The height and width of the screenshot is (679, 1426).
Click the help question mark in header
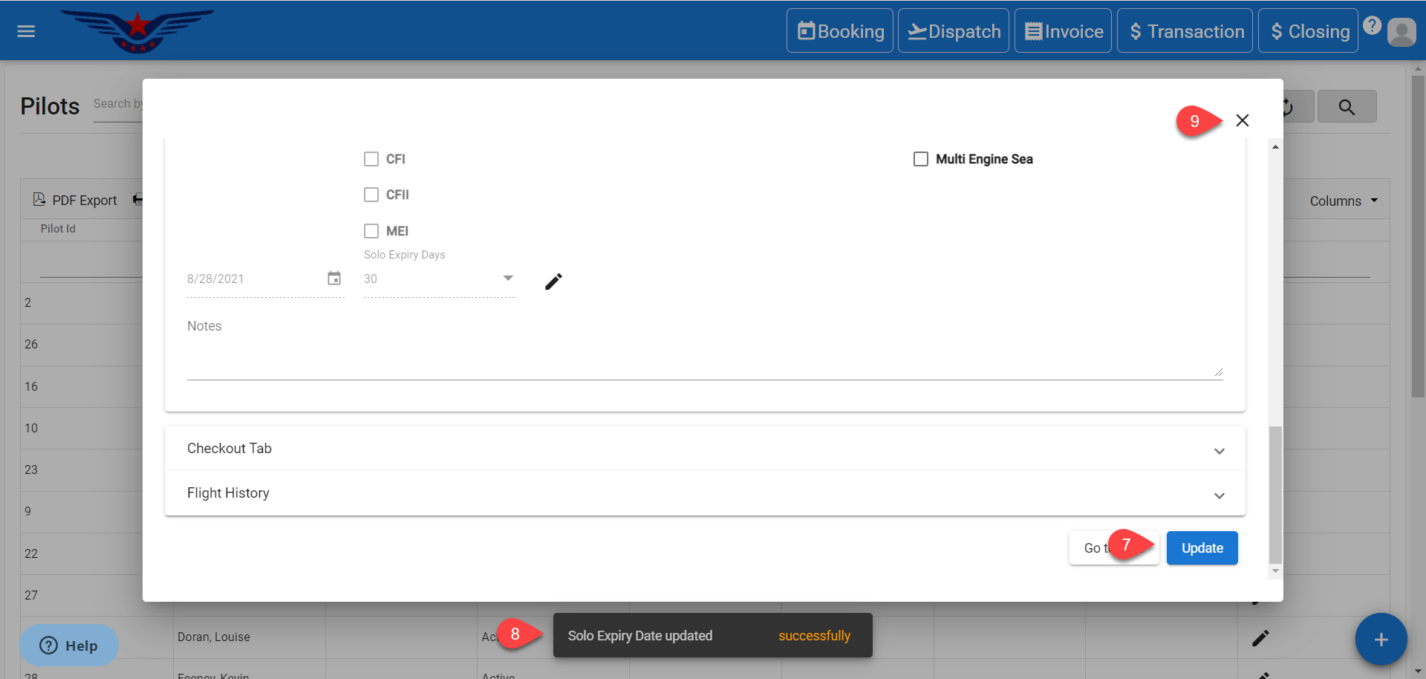1372,26
